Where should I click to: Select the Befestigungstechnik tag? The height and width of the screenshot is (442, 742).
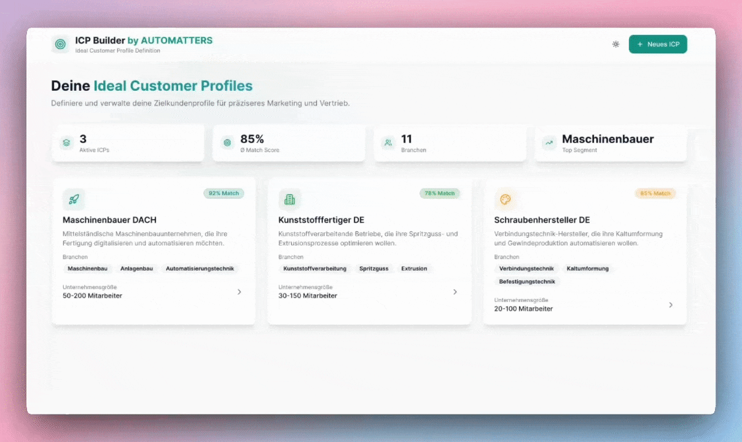[x=527, y=281]
